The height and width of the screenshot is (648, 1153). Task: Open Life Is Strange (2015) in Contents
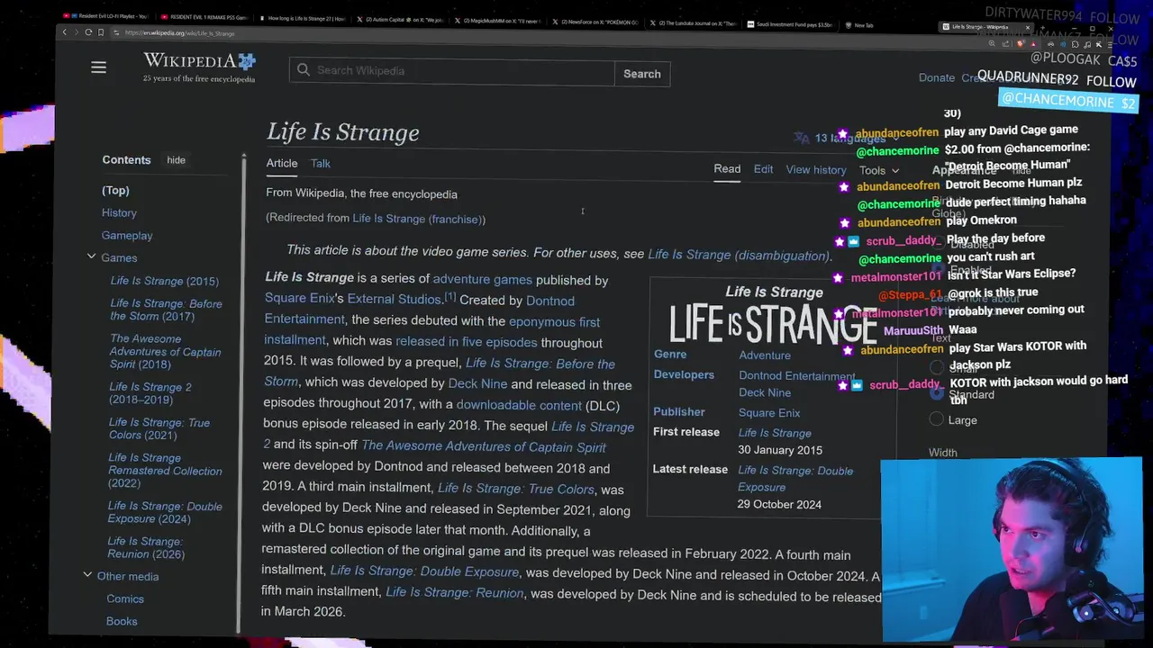point(164,281)
